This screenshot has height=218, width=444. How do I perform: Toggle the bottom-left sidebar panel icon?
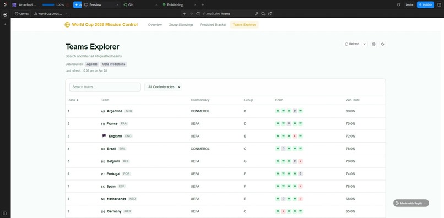click(5, 213)
